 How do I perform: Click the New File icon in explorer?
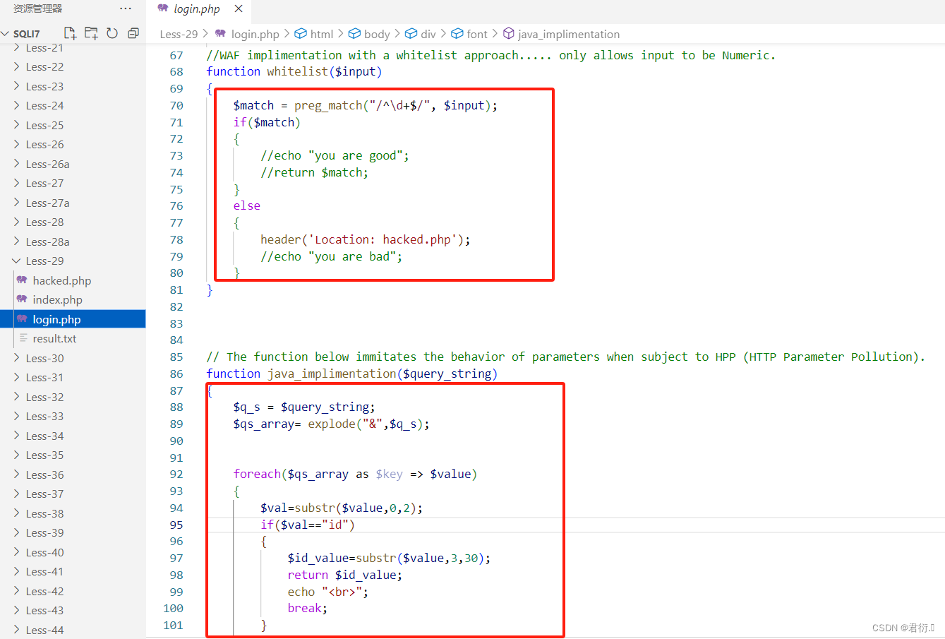click(x=70, y=33)
